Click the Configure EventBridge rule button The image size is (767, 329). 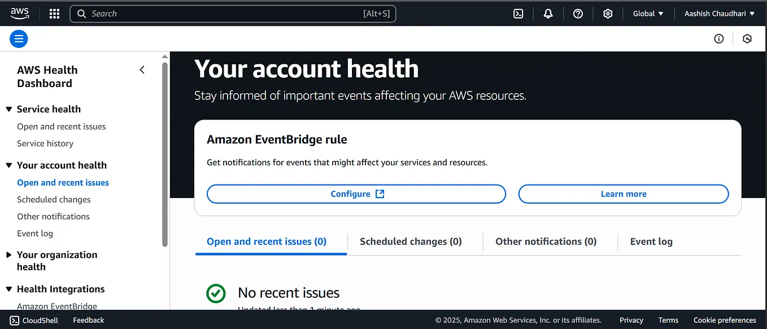356,194
